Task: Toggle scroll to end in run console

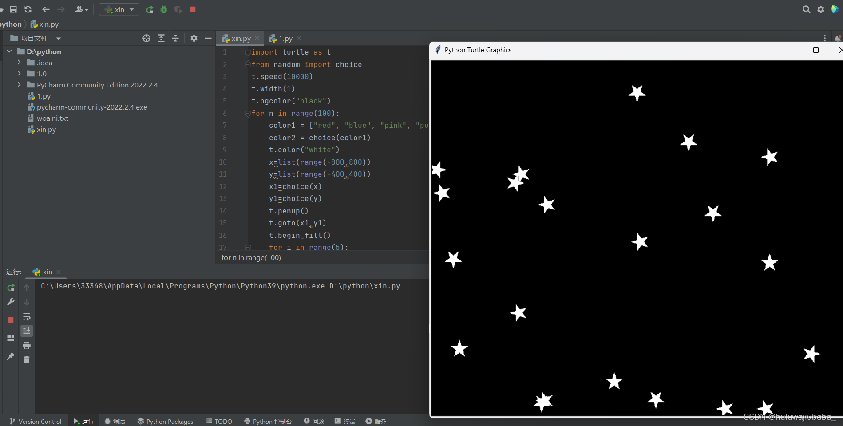Action: [x=27, y=331]
